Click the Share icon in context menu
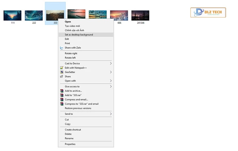Image resolution: width=238 pixels, height=151 pixels. [62, 76]
